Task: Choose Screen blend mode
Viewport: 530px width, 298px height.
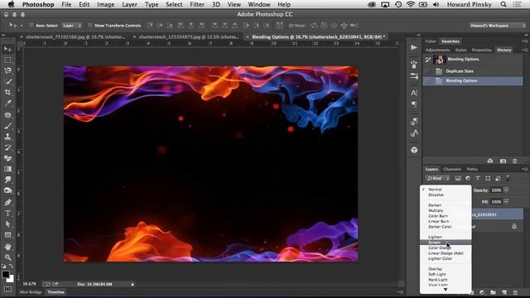Action: pos(446,243)
